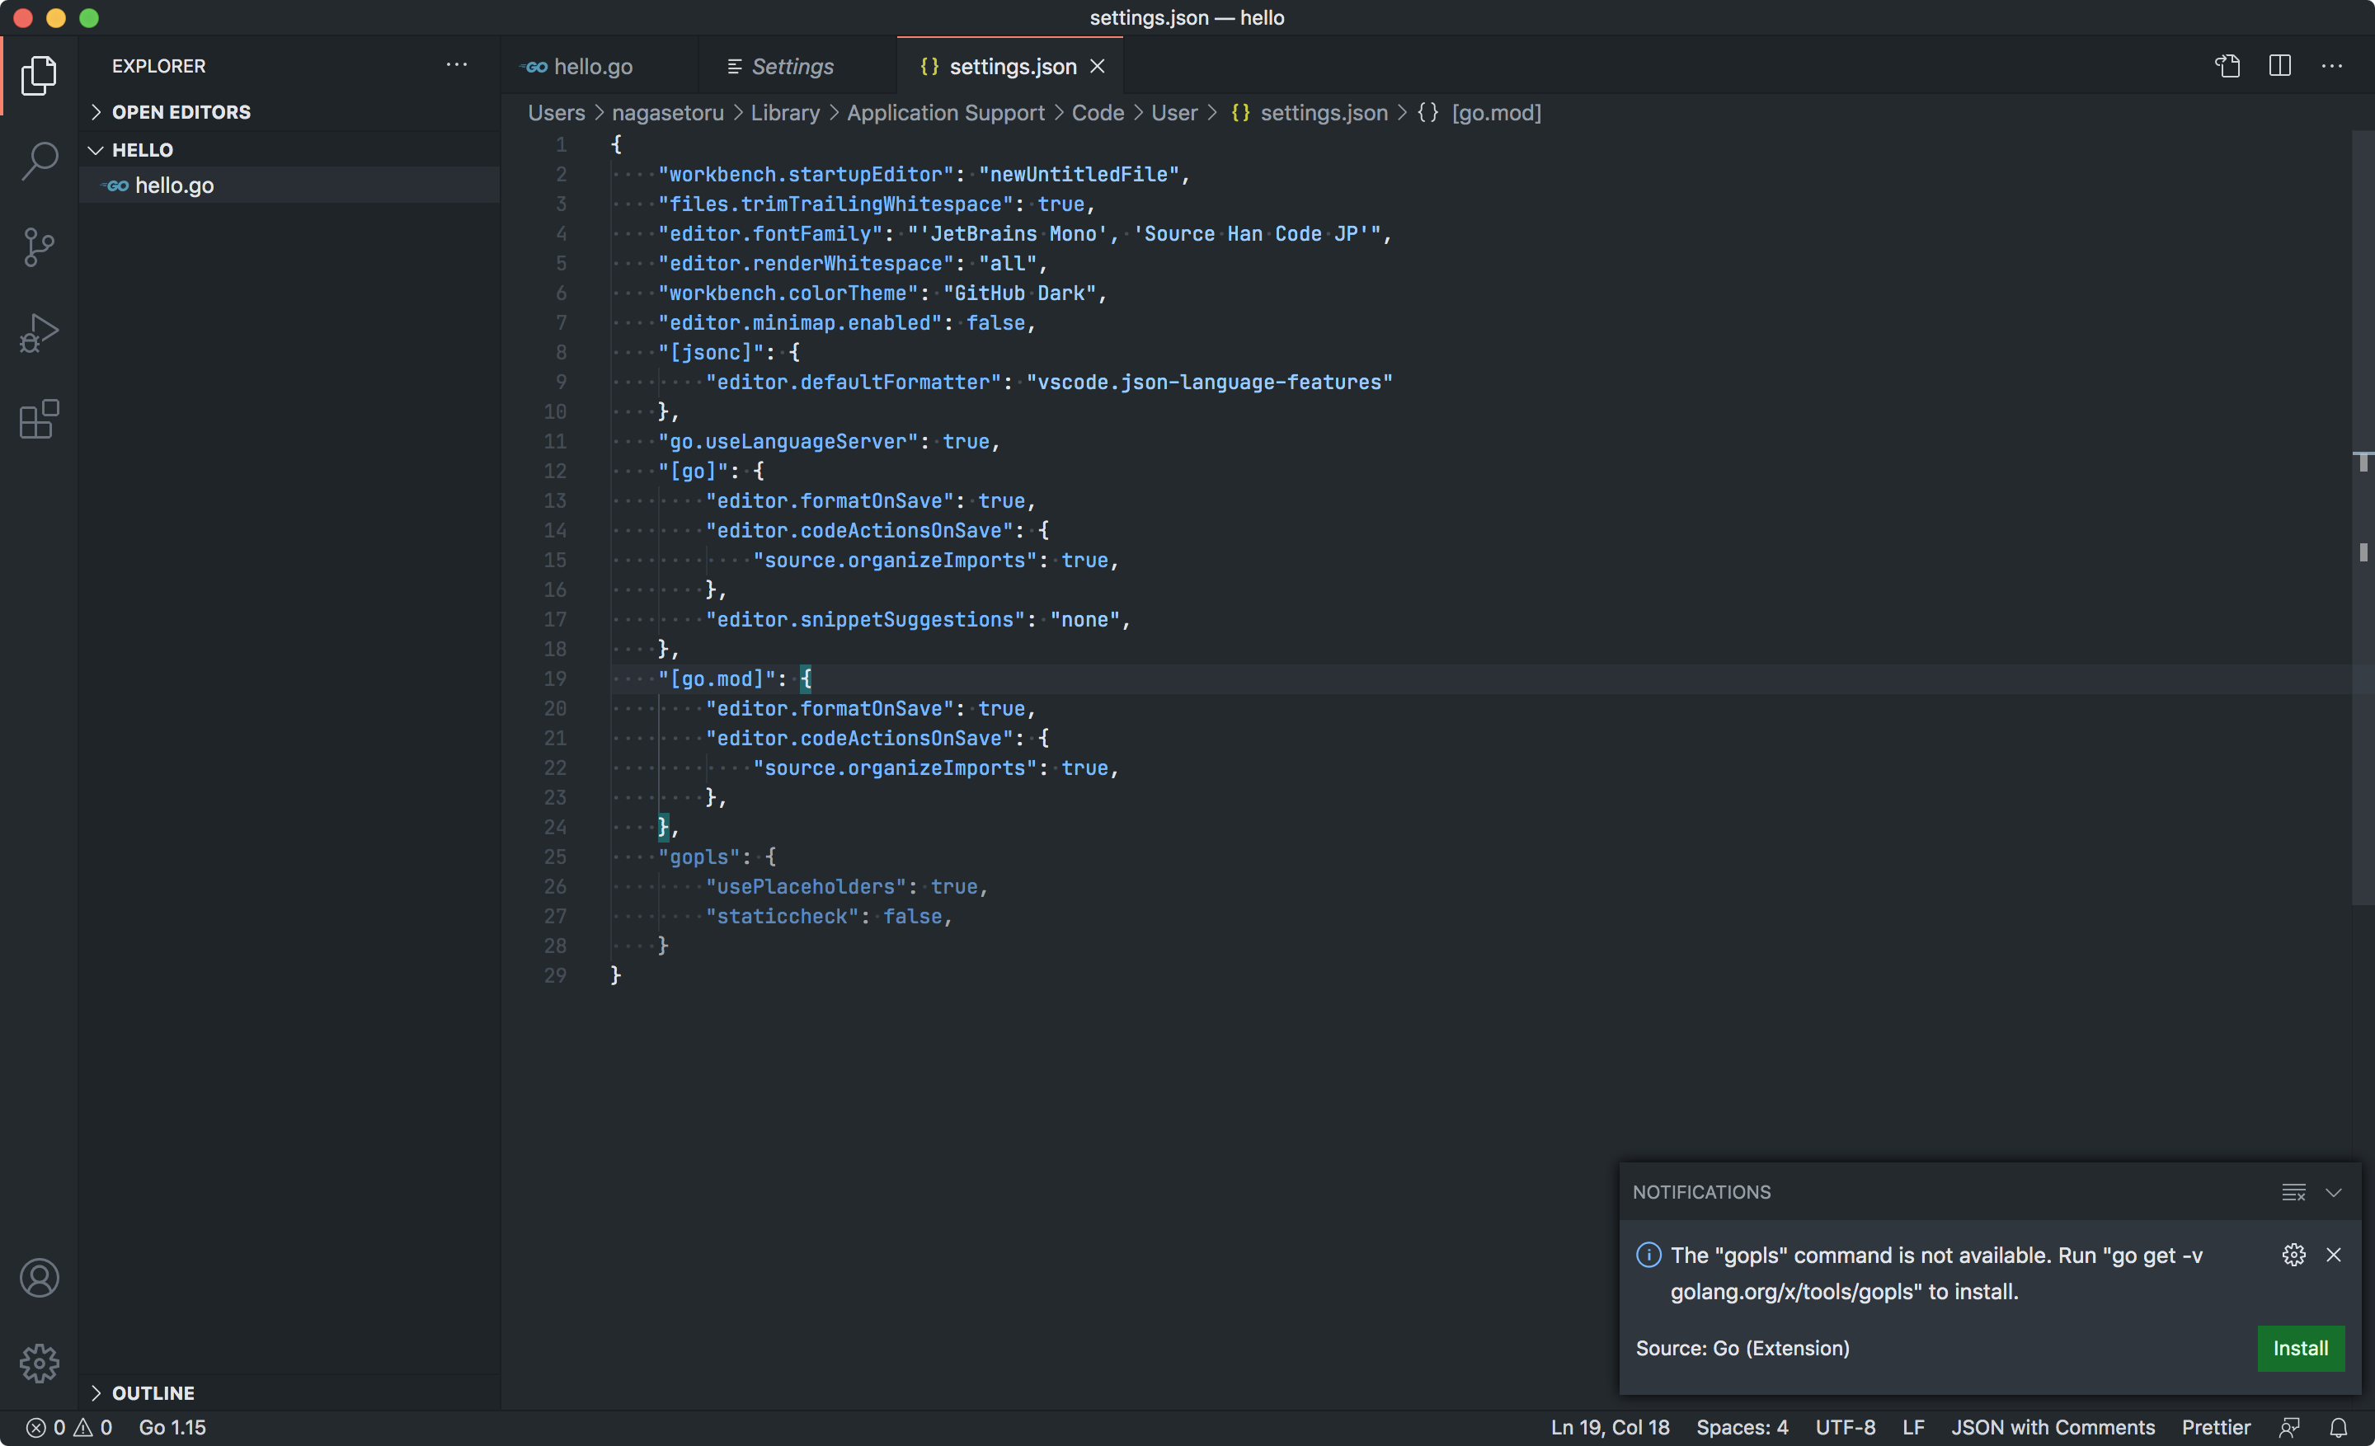Toggle the notification bell in status bar
2375x1446 pixels.
[x=2339, y=1427]
